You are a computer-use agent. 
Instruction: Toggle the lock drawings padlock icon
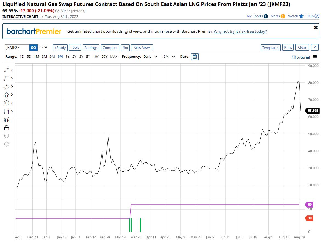pyautogui.click(x=7, y=128)
